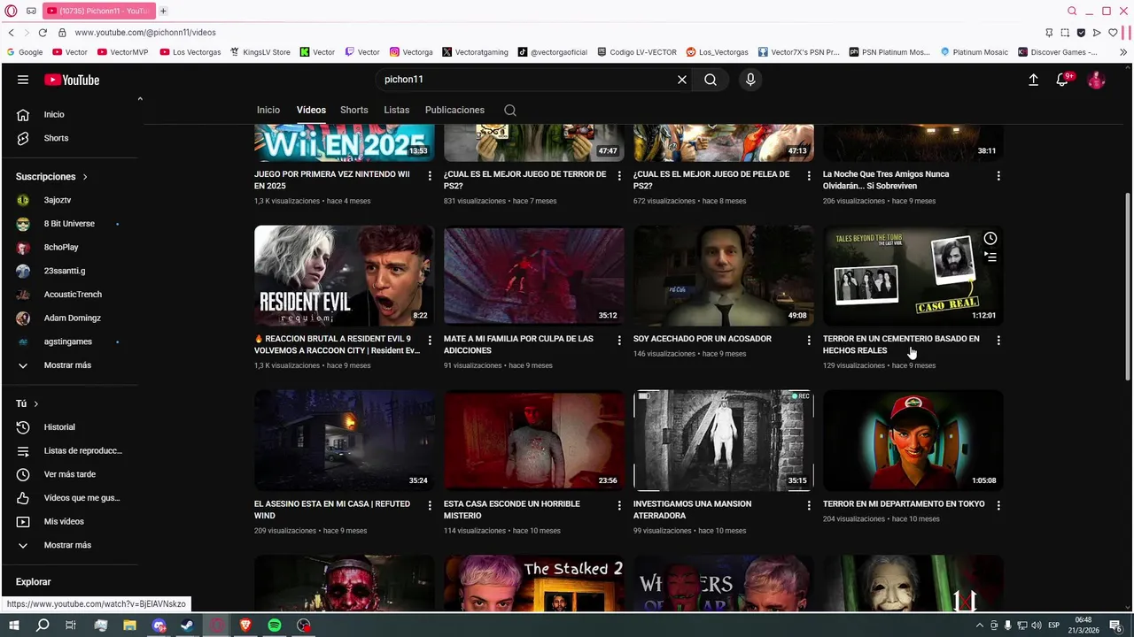Expand Suscripciones section chevron

(85, 177)
